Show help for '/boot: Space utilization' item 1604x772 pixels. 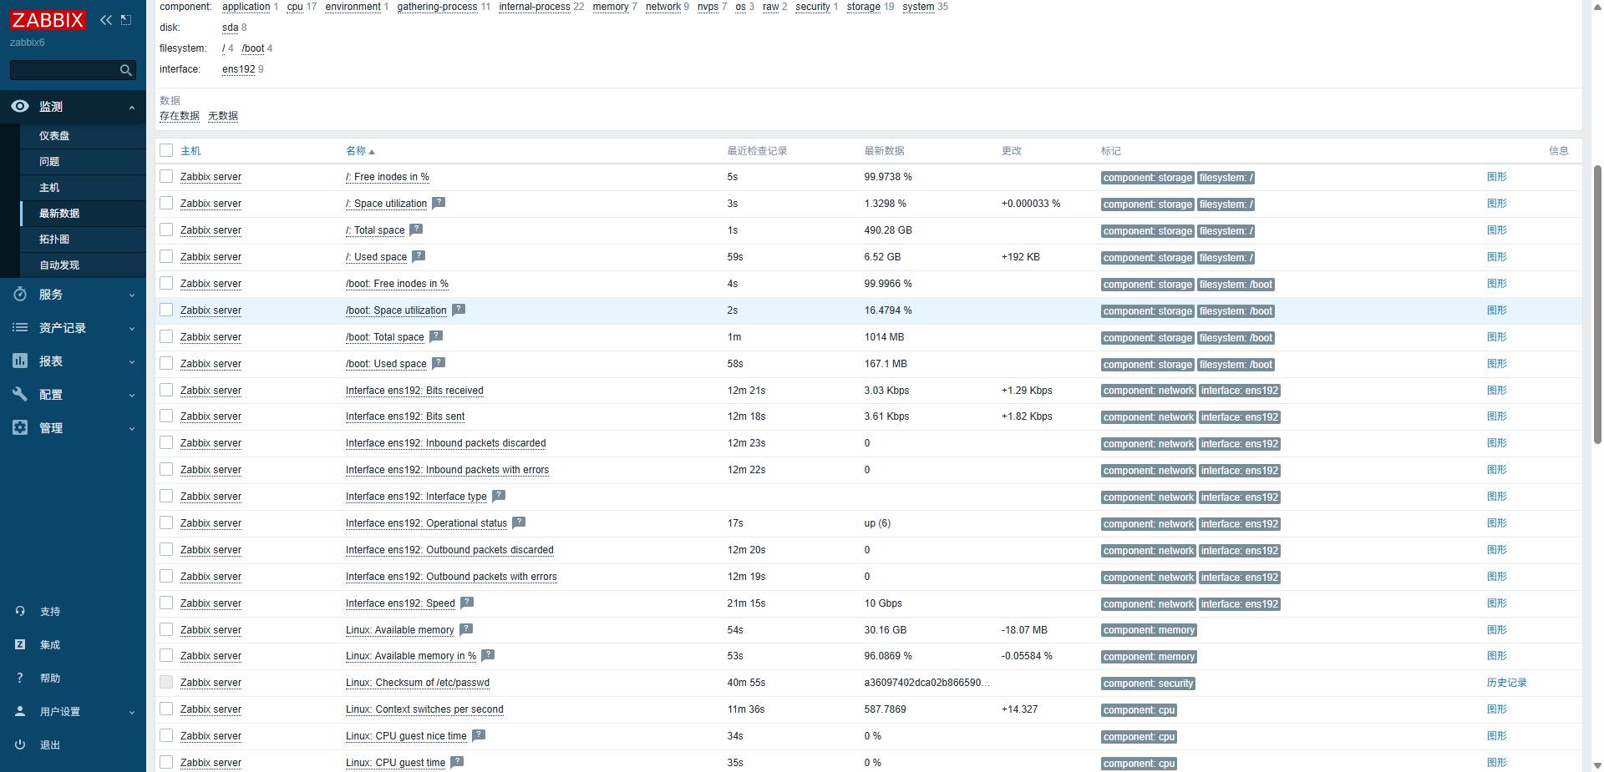click(459, 310)
